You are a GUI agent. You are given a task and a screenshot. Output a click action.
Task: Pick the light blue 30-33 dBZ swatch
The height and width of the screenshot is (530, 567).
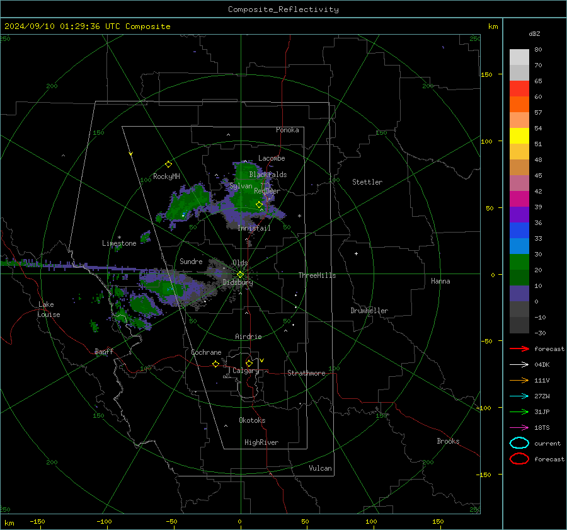519,246
